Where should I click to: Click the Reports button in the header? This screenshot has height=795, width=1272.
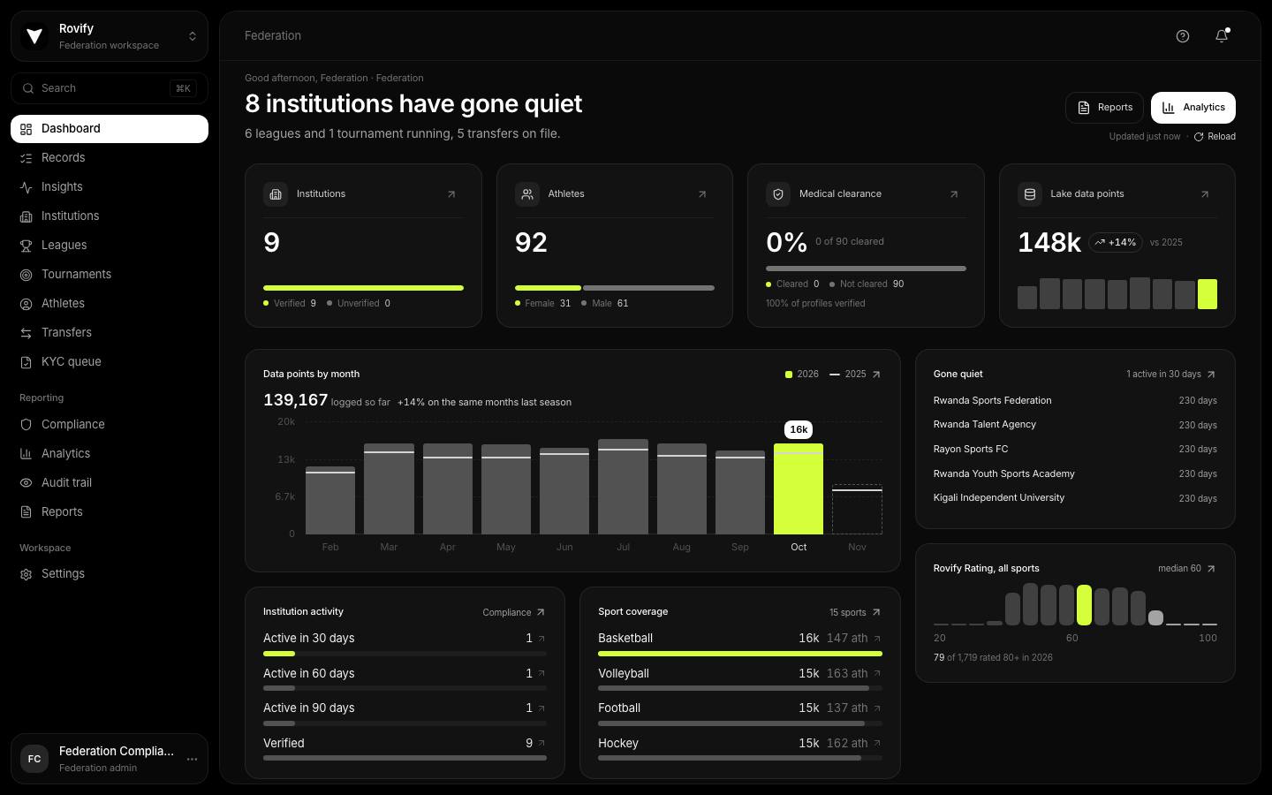1105,108
